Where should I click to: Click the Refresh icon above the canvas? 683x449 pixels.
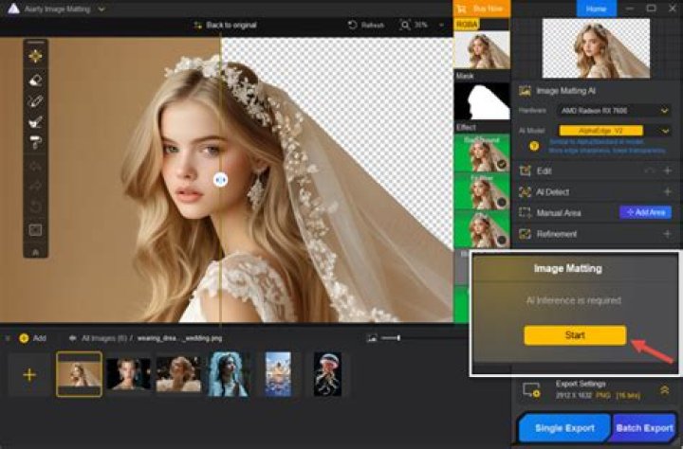coord(353,25)
